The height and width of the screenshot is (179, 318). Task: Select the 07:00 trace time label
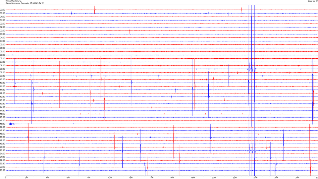pyautogui.click(x=2, y=58)
